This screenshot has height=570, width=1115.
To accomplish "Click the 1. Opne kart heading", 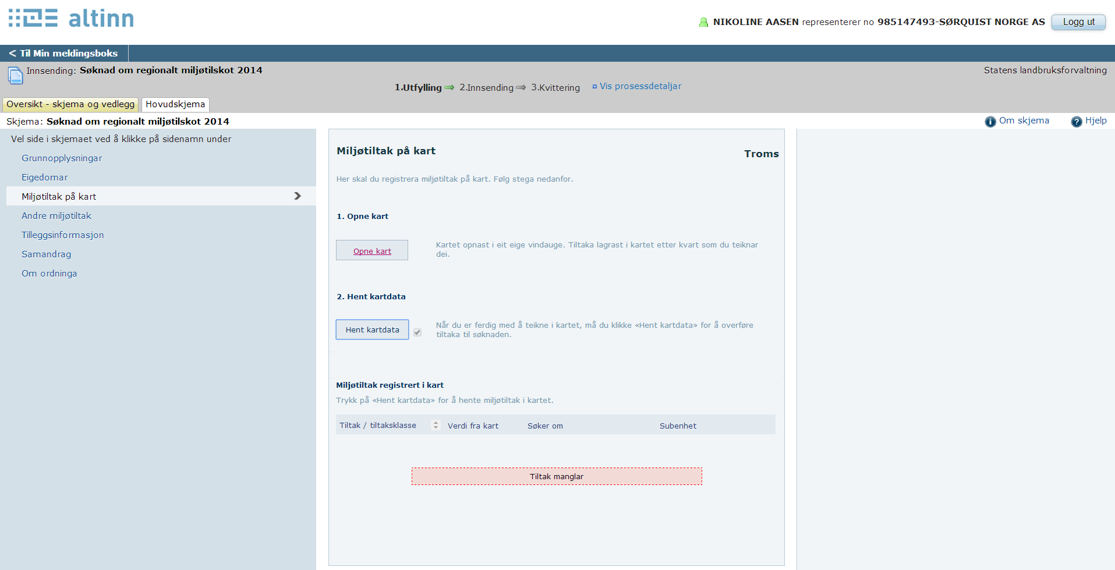I will [x=362, y=216].
